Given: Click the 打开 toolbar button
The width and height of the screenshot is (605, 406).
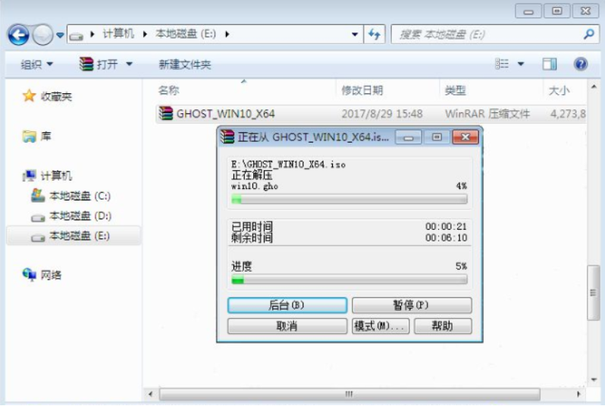Looking at the screenshot, I should click(99, 65).
